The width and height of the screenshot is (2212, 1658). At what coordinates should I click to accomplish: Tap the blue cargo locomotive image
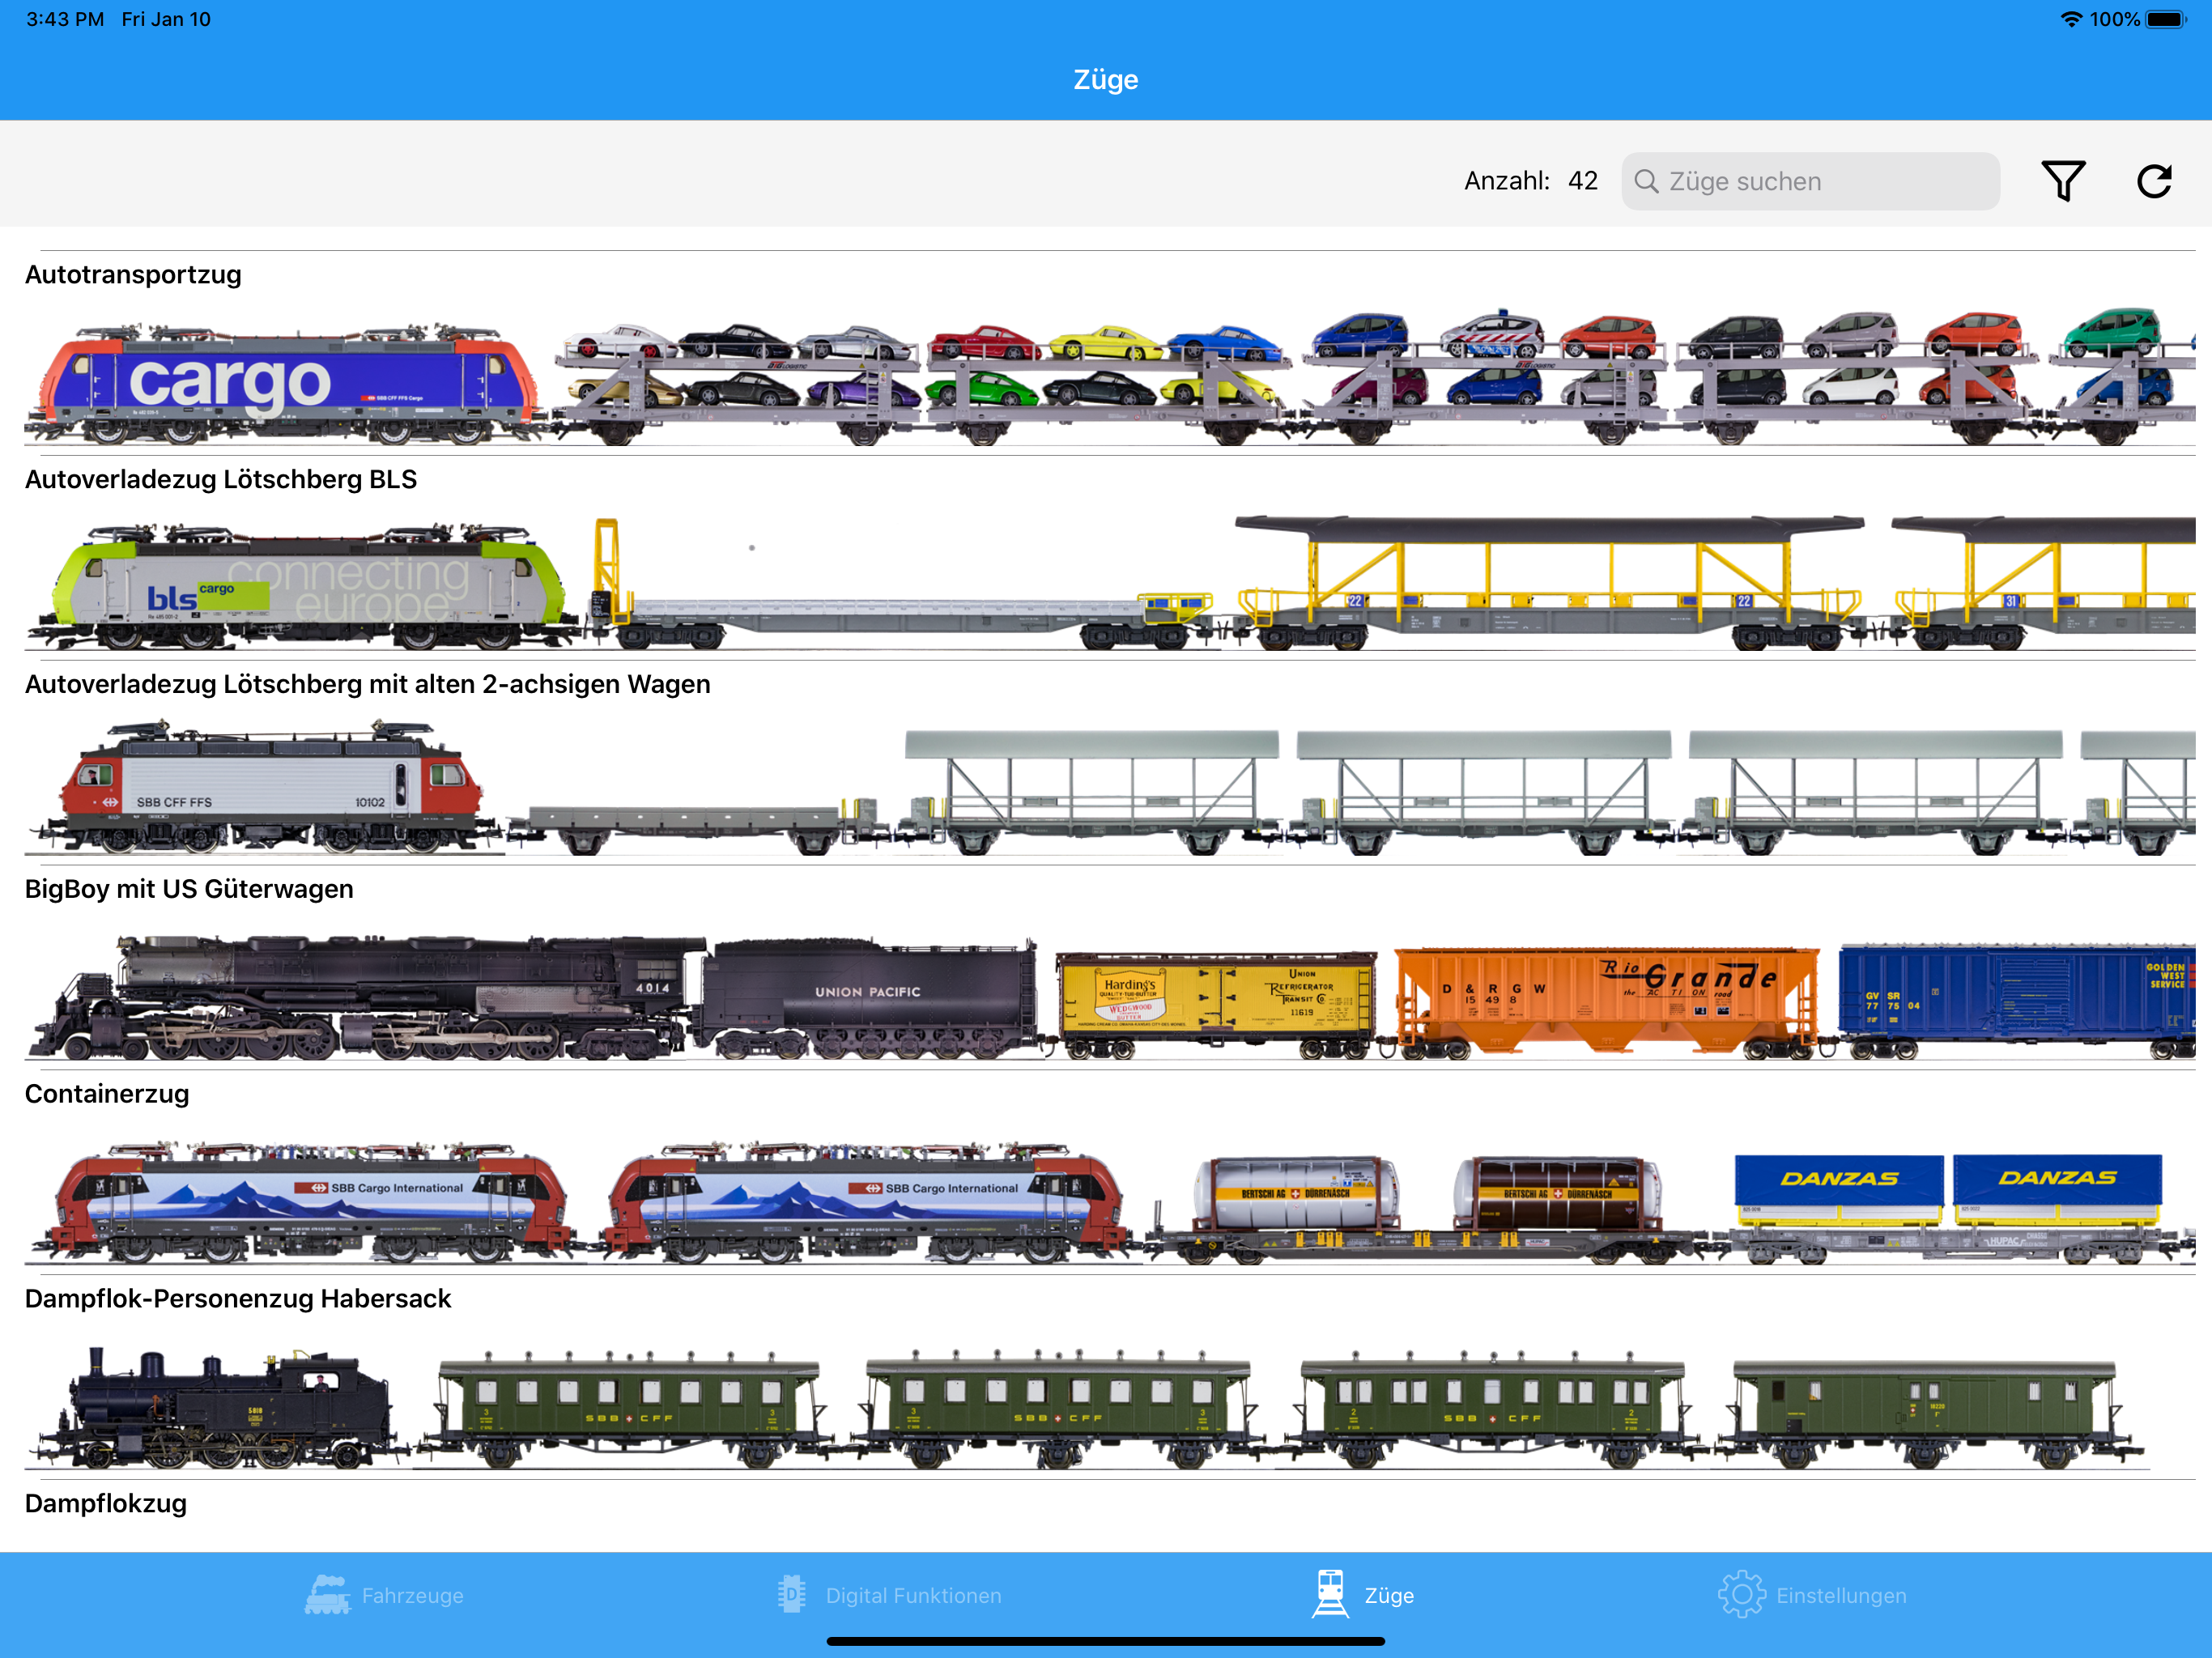pos(287,383)
